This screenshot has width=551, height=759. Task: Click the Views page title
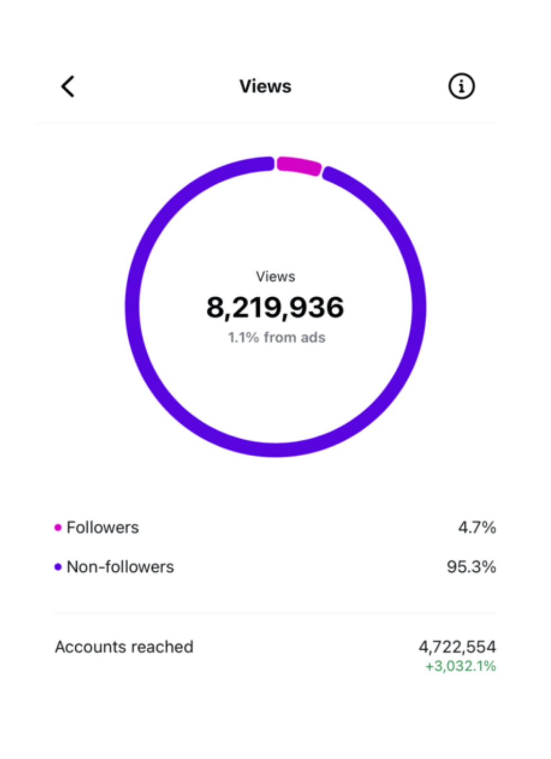coord(265,86)
